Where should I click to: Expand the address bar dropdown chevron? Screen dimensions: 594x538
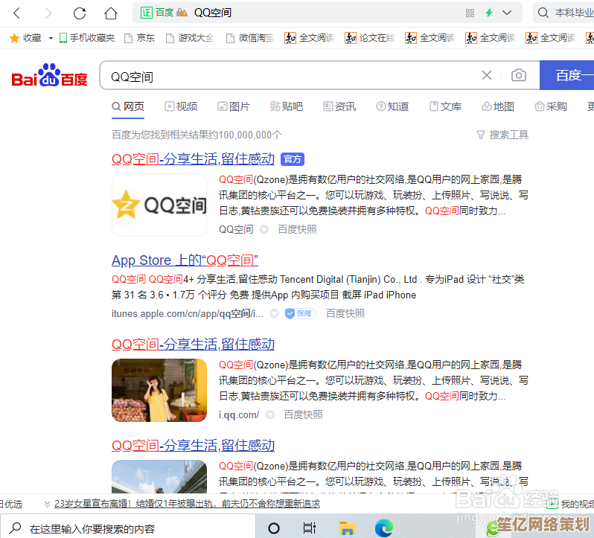coord(508,13)
